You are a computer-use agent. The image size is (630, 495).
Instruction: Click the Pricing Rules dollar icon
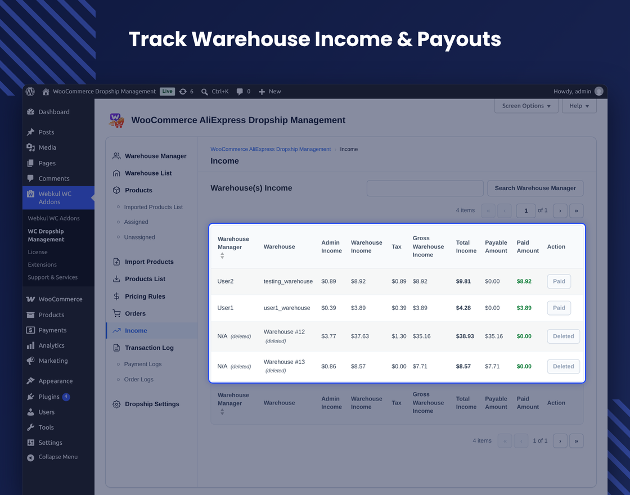[x=116, y=296]
